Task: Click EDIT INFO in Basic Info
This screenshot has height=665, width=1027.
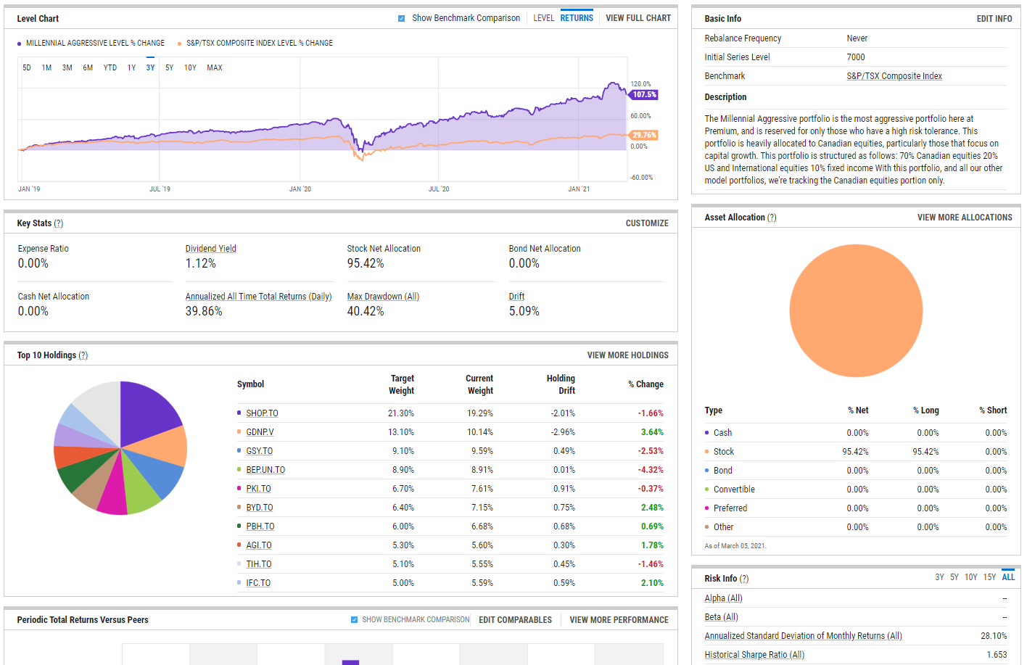Action: [994, 19]
